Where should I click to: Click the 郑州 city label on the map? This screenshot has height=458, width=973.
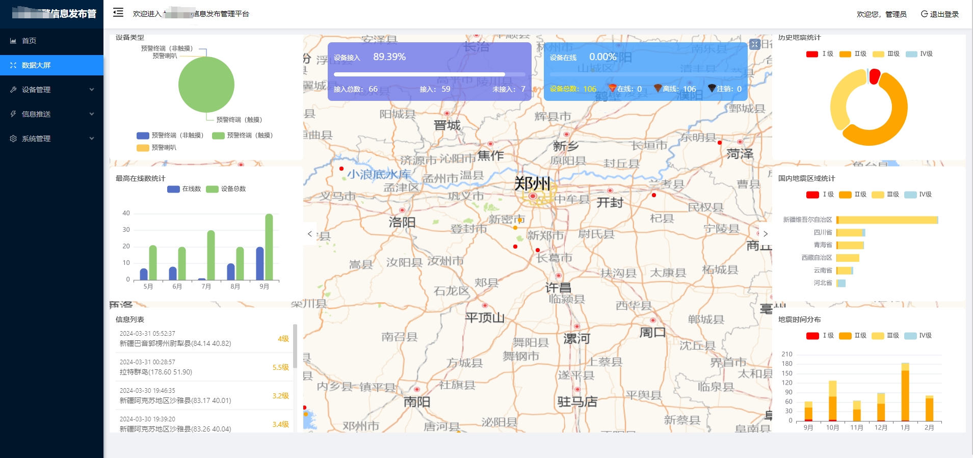pyautogui.click(x=532, y=183)
